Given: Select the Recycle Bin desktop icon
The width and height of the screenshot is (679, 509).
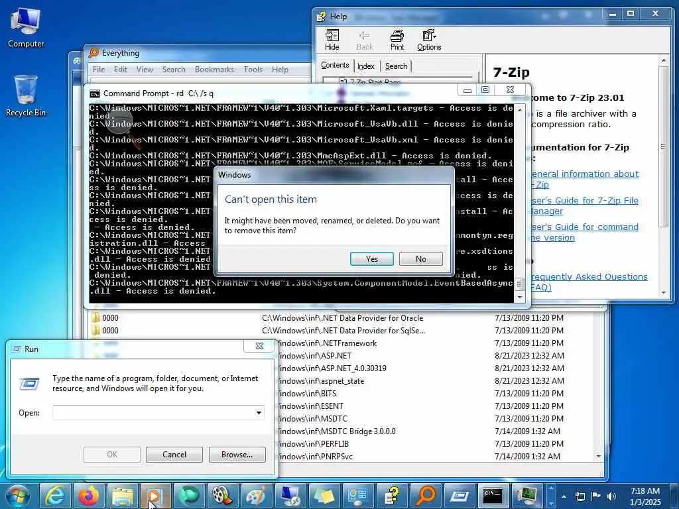Looking at the screenshot, I should pyautogui.click(x=26, y=96).
